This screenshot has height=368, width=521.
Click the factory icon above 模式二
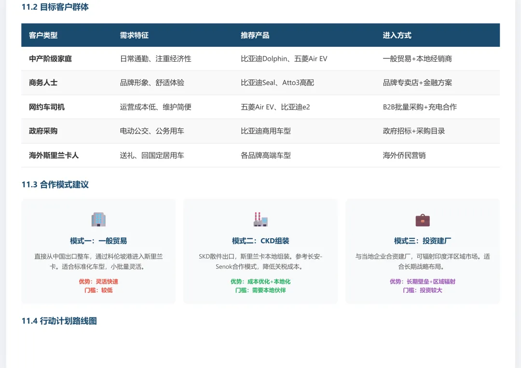point(260,219)
